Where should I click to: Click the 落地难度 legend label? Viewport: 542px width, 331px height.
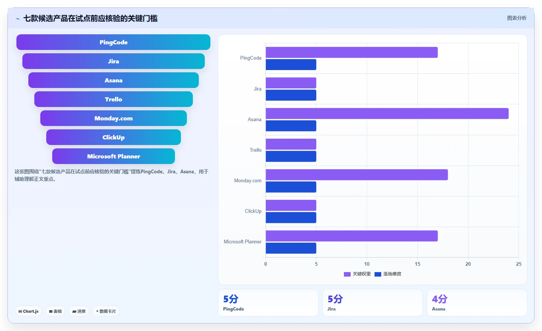point(392,274)
